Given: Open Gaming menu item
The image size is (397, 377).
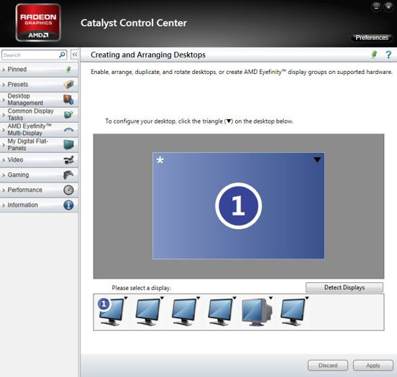Looking at the screenshot, I should coord(39,174).
